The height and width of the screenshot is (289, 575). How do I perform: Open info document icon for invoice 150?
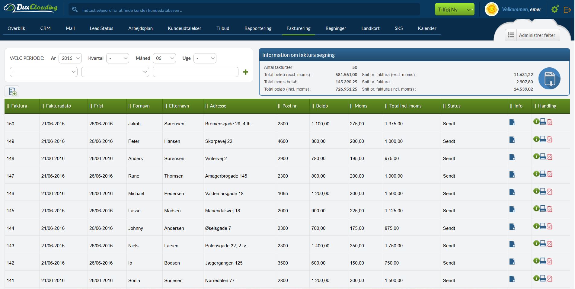512,122
